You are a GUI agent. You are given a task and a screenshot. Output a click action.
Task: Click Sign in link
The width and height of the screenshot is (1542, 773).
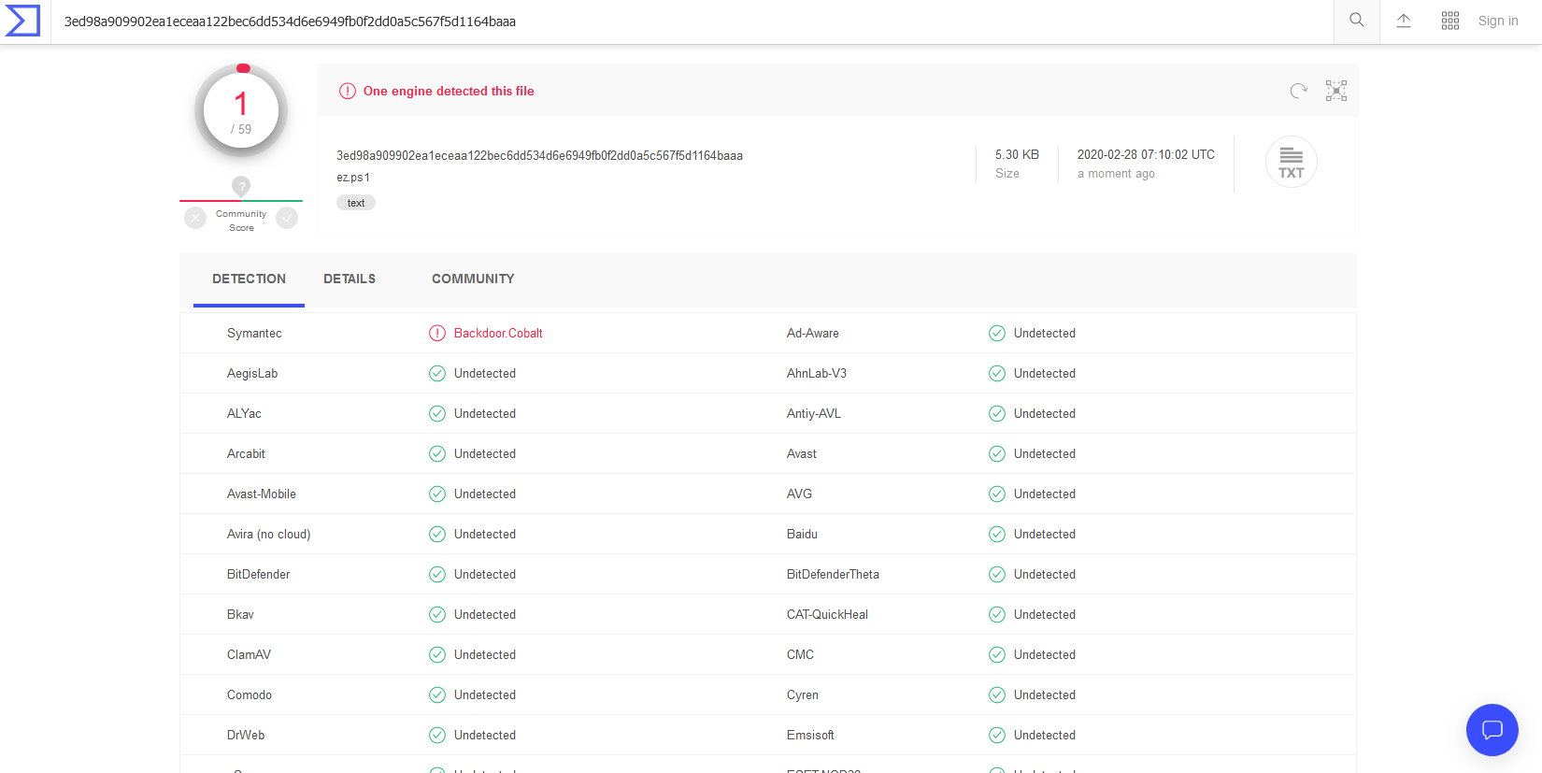1498,21
